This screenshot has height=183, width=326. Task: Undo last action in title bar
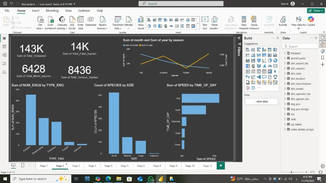[x=11, y=4]
